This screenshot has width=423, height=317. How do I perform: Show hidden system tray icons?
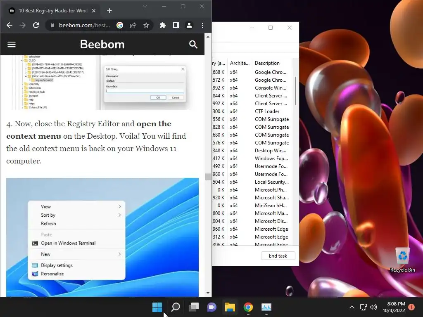pos(352,307)
